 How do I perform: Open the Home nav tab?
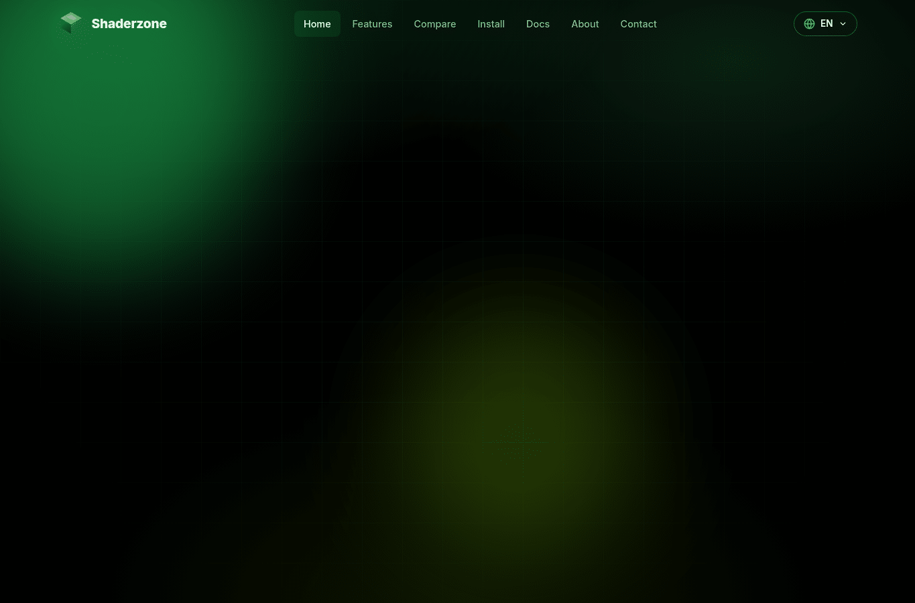[317, 24]
